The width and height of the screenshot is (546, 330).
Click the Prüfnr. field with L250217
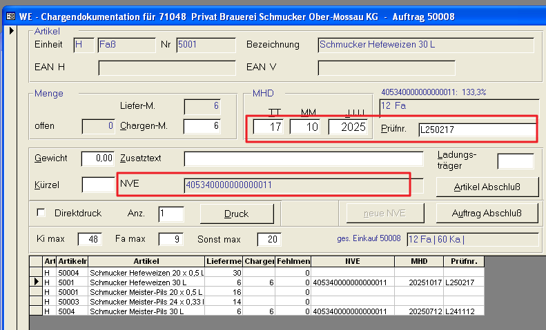click(476, 129)
